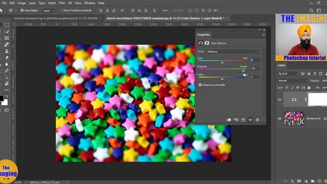The width and height of the screenshot is (327, 184).
Task: Select the Healing Brush bandage tool
Action: click(x=7, y=44)
